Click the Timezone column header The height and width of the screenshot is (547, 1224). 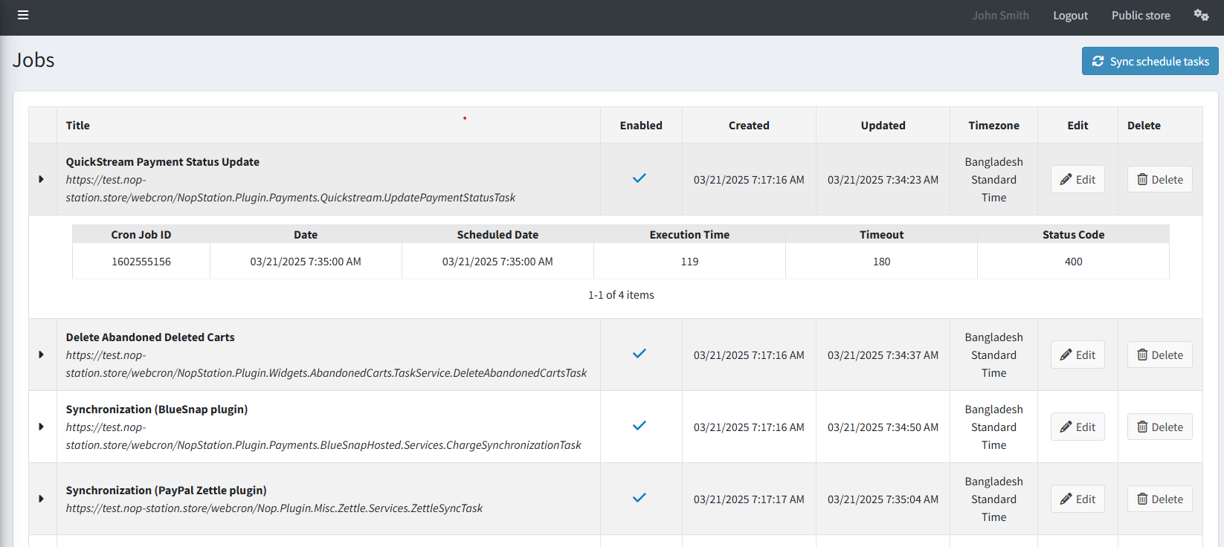(994, 126)
